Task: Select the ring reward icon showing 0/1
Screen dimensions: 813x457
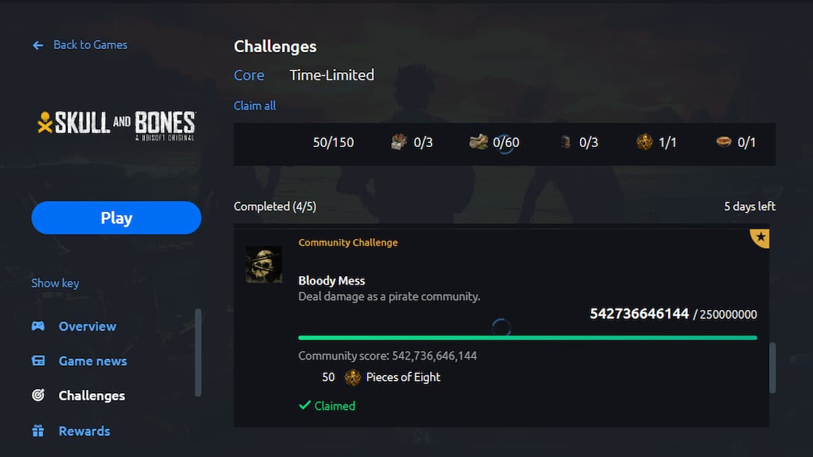Action: pyautogui.click(x=724, y=142)
